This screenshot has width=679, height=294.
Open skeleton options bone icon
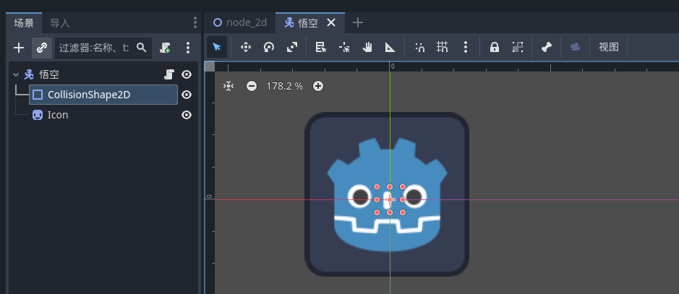[547, 47]
